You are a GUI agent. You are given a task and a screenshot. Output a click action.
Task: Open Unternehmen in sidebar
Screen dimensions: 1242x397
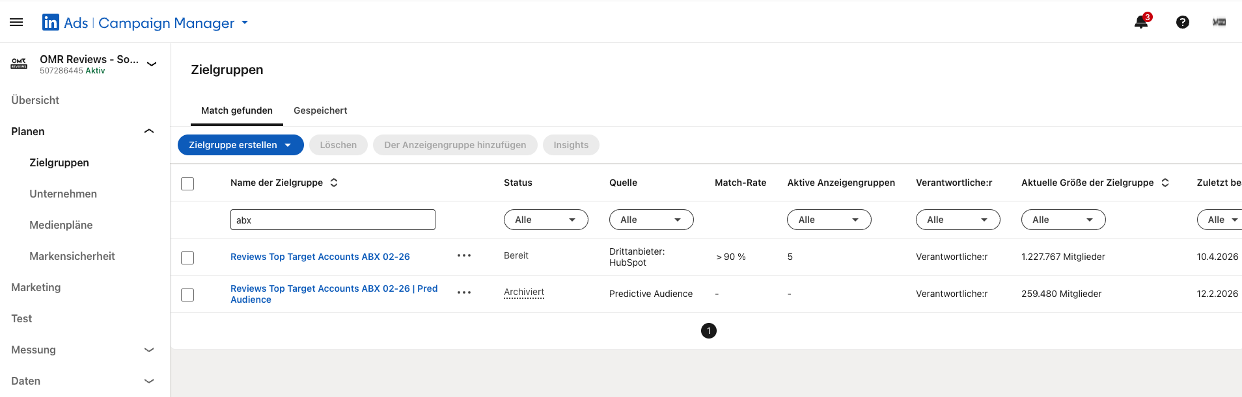63,194
